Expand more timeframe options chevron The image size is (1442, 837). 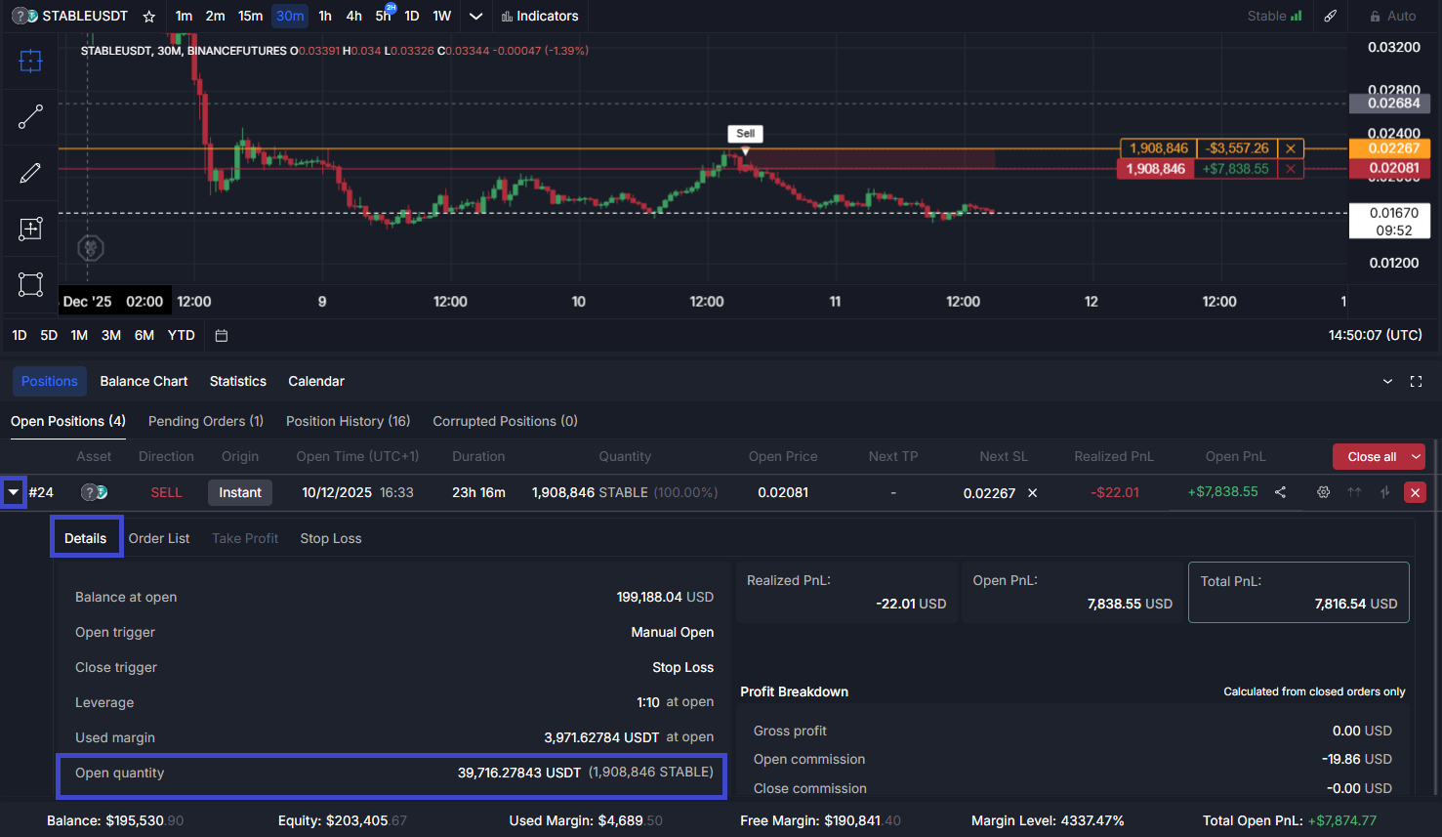click(475, 17)
